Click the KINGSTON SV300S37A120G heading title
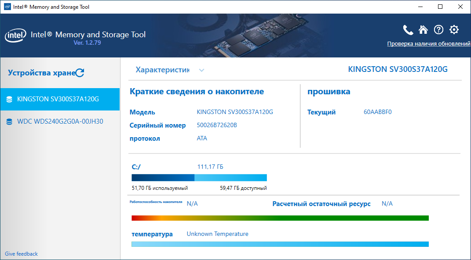The image size is (471, 260). point(398,69)
